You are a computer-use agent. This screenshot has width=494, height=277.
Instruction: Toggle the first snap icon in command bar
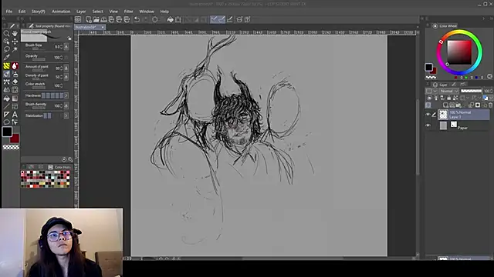214,19
